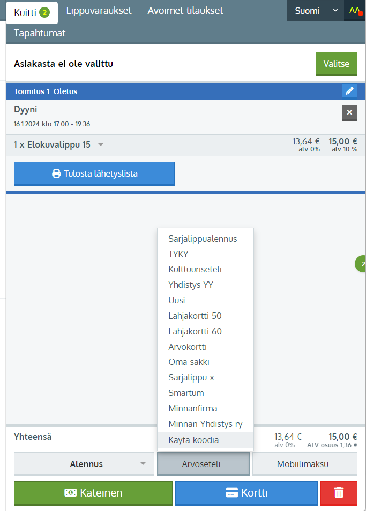
Task: Switch to the Lippuvaraukset tab
Action: coord(99,11)
